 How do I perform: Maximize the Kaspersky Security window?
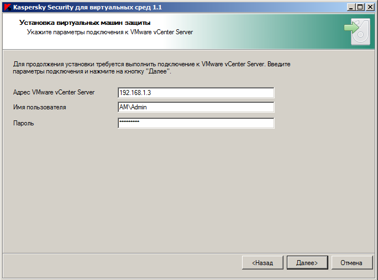[x=360, y=7]
